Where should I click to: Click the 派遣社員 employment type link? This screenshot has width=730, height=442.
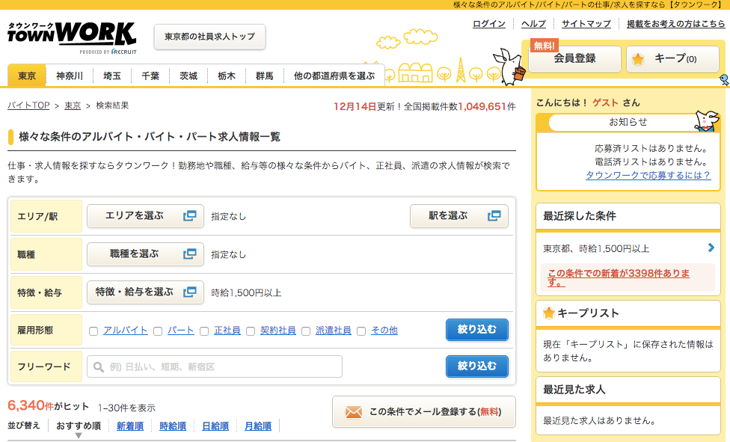(x=334, y=331)
